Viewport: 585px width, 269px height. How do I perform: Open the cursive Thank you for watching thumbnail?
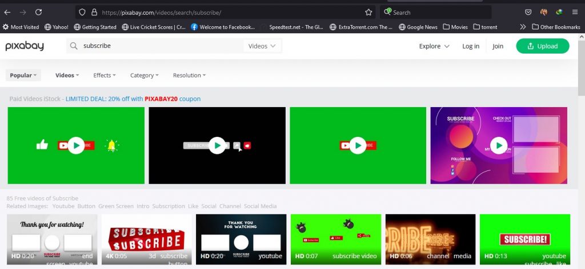point(52,239)
